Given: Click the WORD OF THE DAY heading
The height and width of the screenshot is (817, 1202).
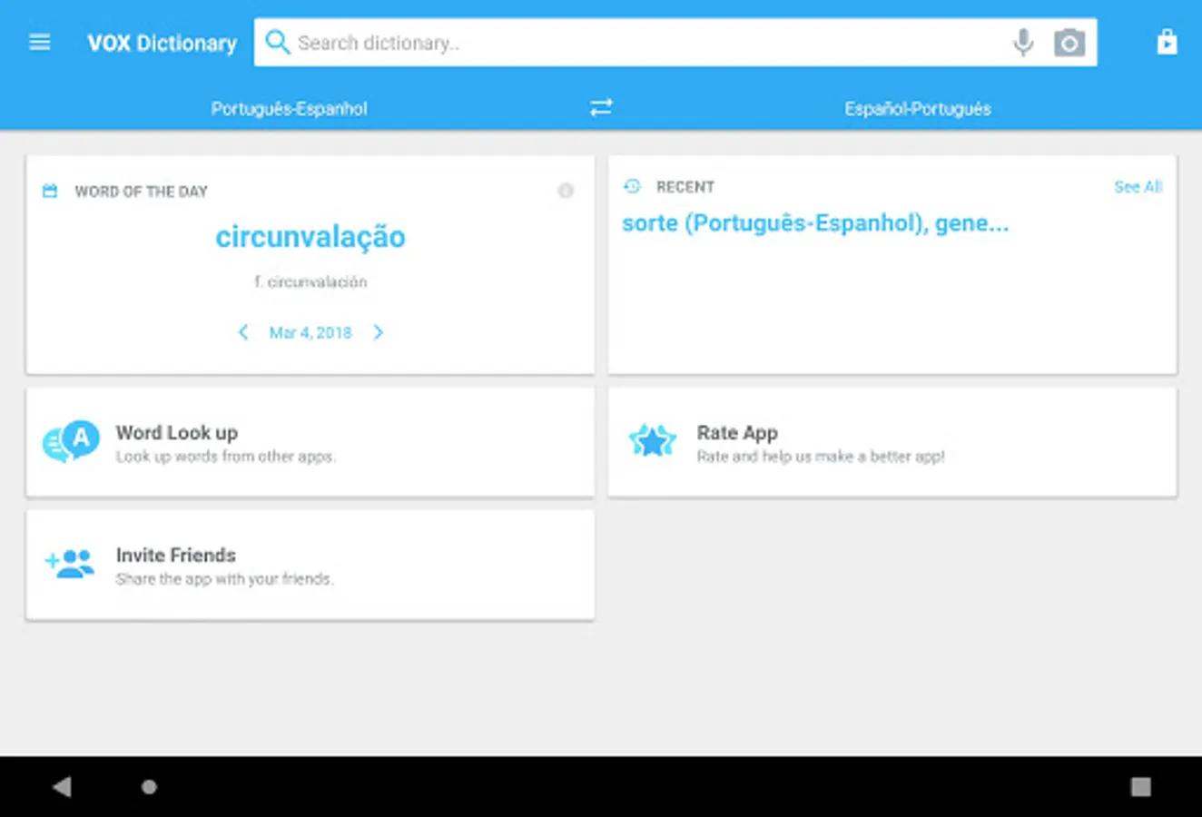Looking at the screenshot, I should point(142,192).
